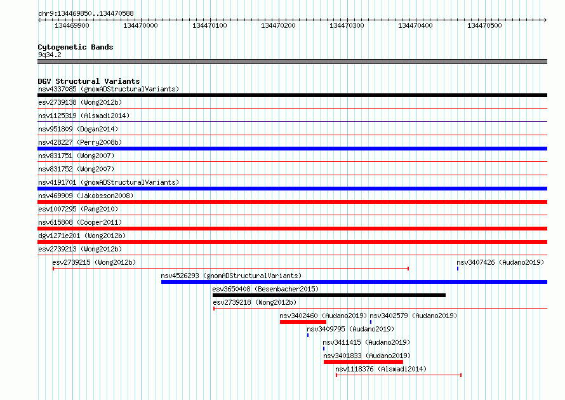565x400 pixels.
Task: Select variant nsv3411415 (Audano2019) label
Action: click(x=366, y=342)
